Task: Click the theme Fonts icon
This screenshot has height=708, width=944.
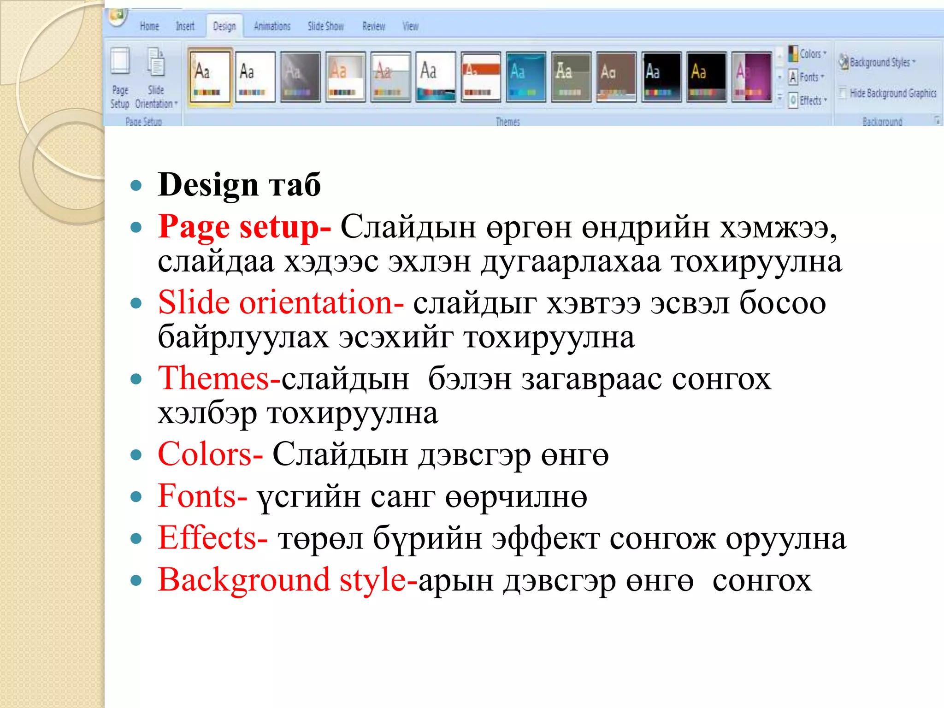Action: (x=793, y=77)
